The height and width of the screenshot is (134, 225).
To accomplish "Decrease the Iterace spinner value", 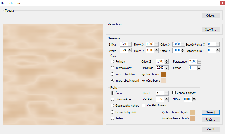I will [199, 69].
